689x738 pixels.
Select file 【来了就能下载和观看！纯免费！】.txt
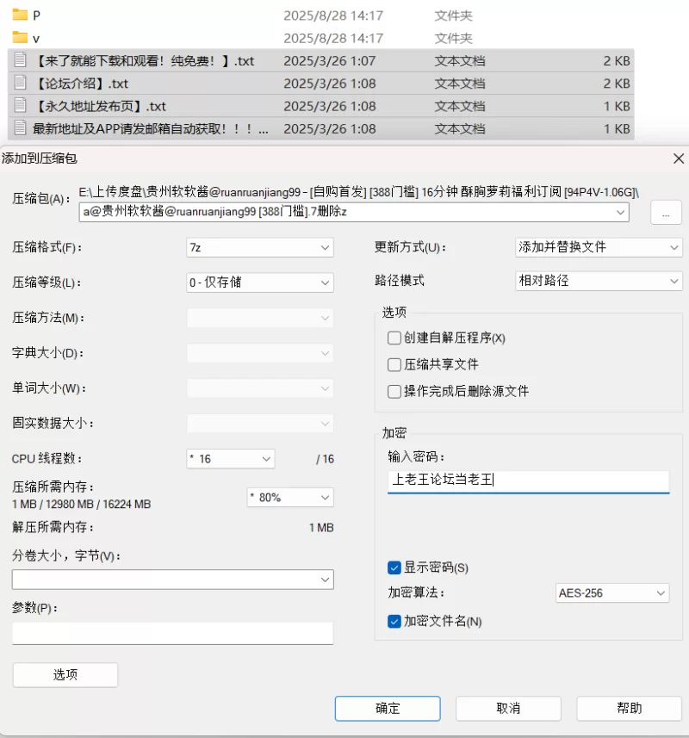point(321,60)
